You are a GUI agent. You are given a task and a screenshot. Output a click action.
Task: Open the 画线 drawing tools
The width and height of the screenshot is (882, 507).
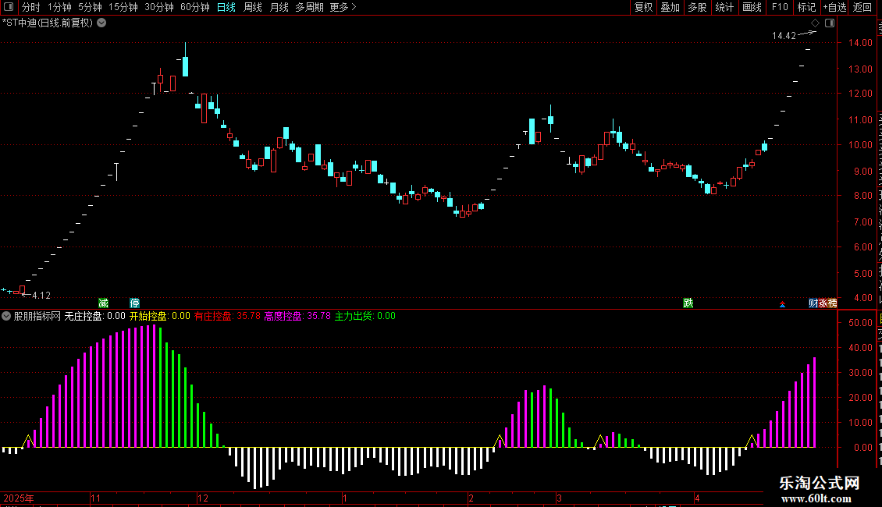point(752,7)
